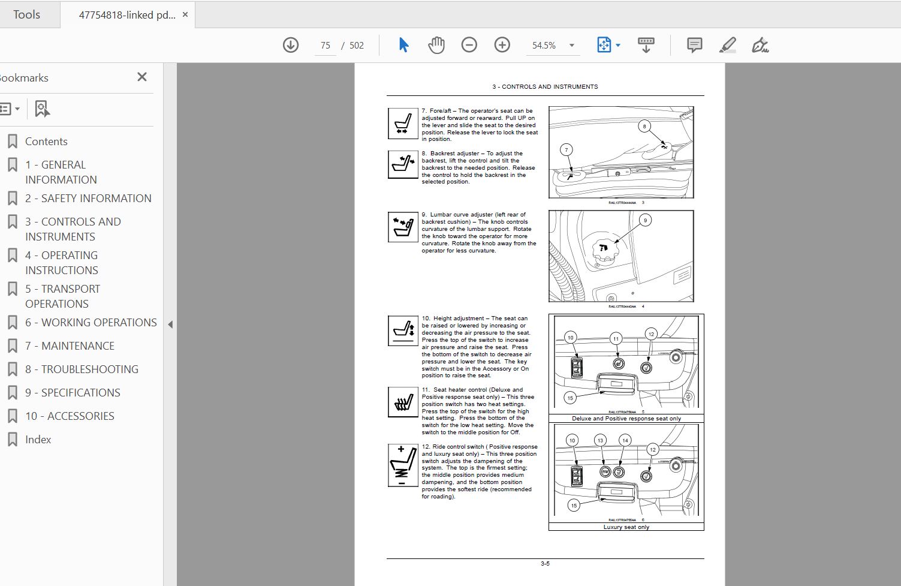
Task: Open 6 - WORKING OPERATIONS bookmark
Action: coord(91,323)
